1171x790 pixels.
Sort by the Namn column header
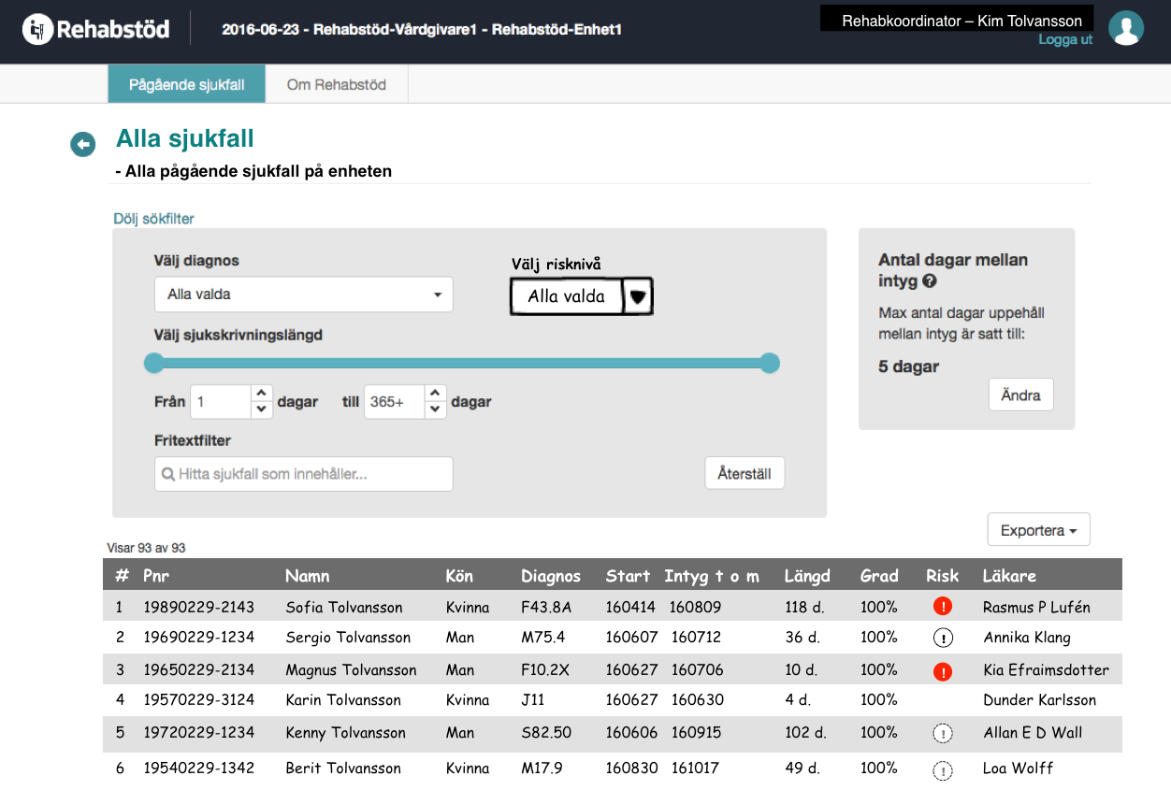pos(308,576)
